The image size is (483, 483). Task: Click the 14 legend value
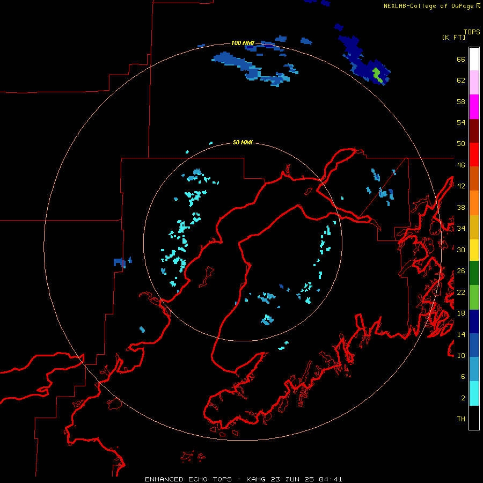(x=461, y=334)
